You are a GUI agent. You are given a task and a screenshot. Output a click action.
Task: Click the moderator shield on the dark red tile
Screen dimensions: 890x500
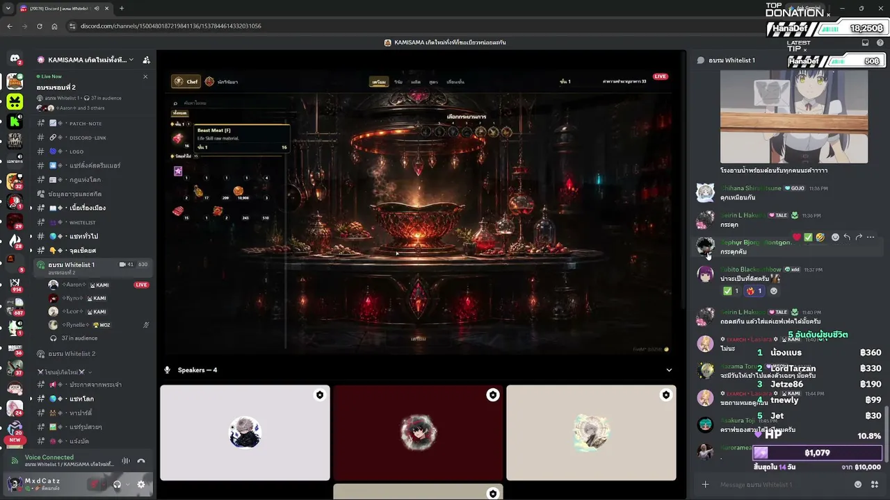point(493,395)
